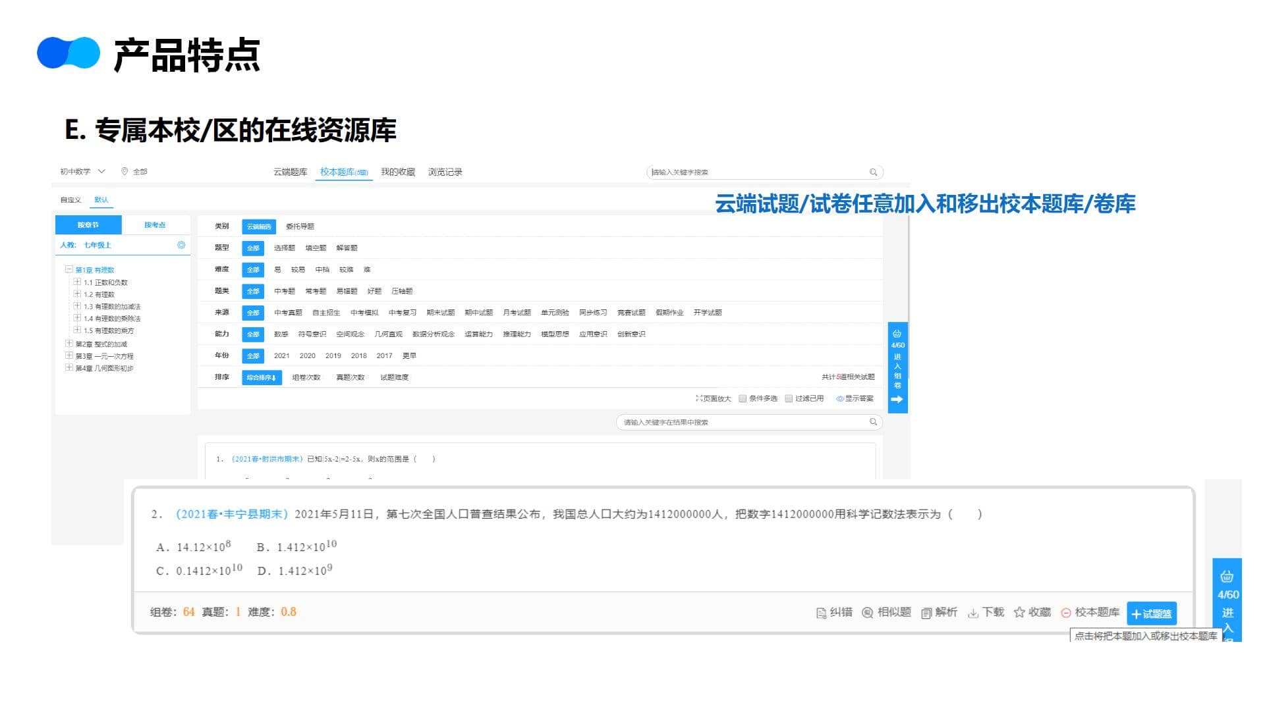Image resolution: width=1265 pixels, height=711 pixels.
Task: Click the 下载 download icon
Action: [973, 613]
